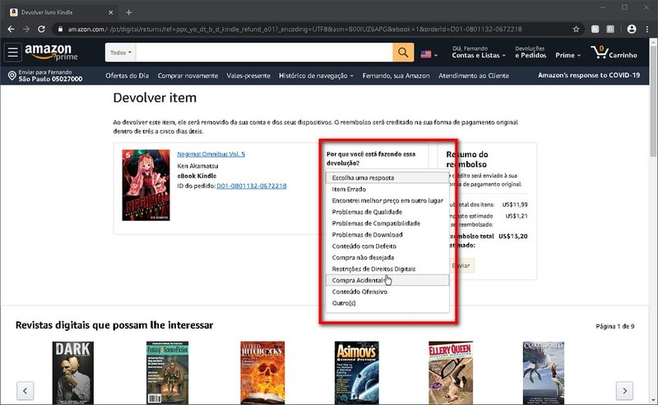Open Vales-presente

[x=248, y=76]
